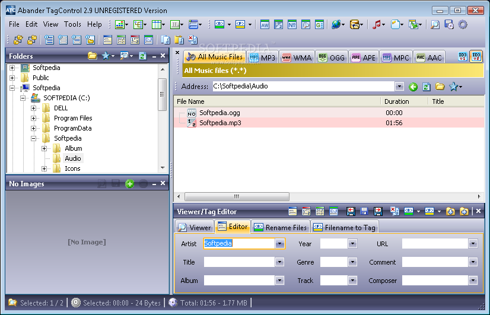Open the Genre field dropdown
The height and width of the screenshot is (315, 490).
352,262
